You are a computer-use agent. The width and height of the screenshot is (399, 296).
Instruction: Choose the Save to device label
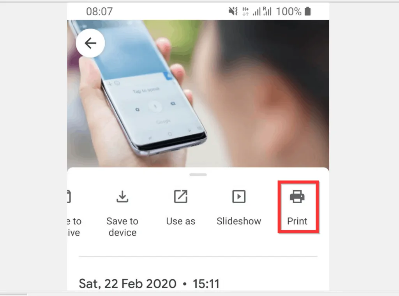(122, 227)
